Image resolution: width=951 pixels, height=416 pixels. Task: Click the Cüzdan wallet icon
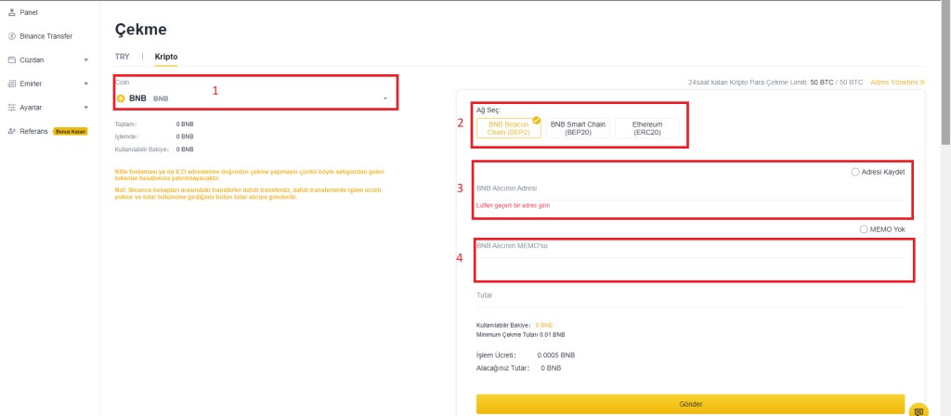click(x=11, y=60)
